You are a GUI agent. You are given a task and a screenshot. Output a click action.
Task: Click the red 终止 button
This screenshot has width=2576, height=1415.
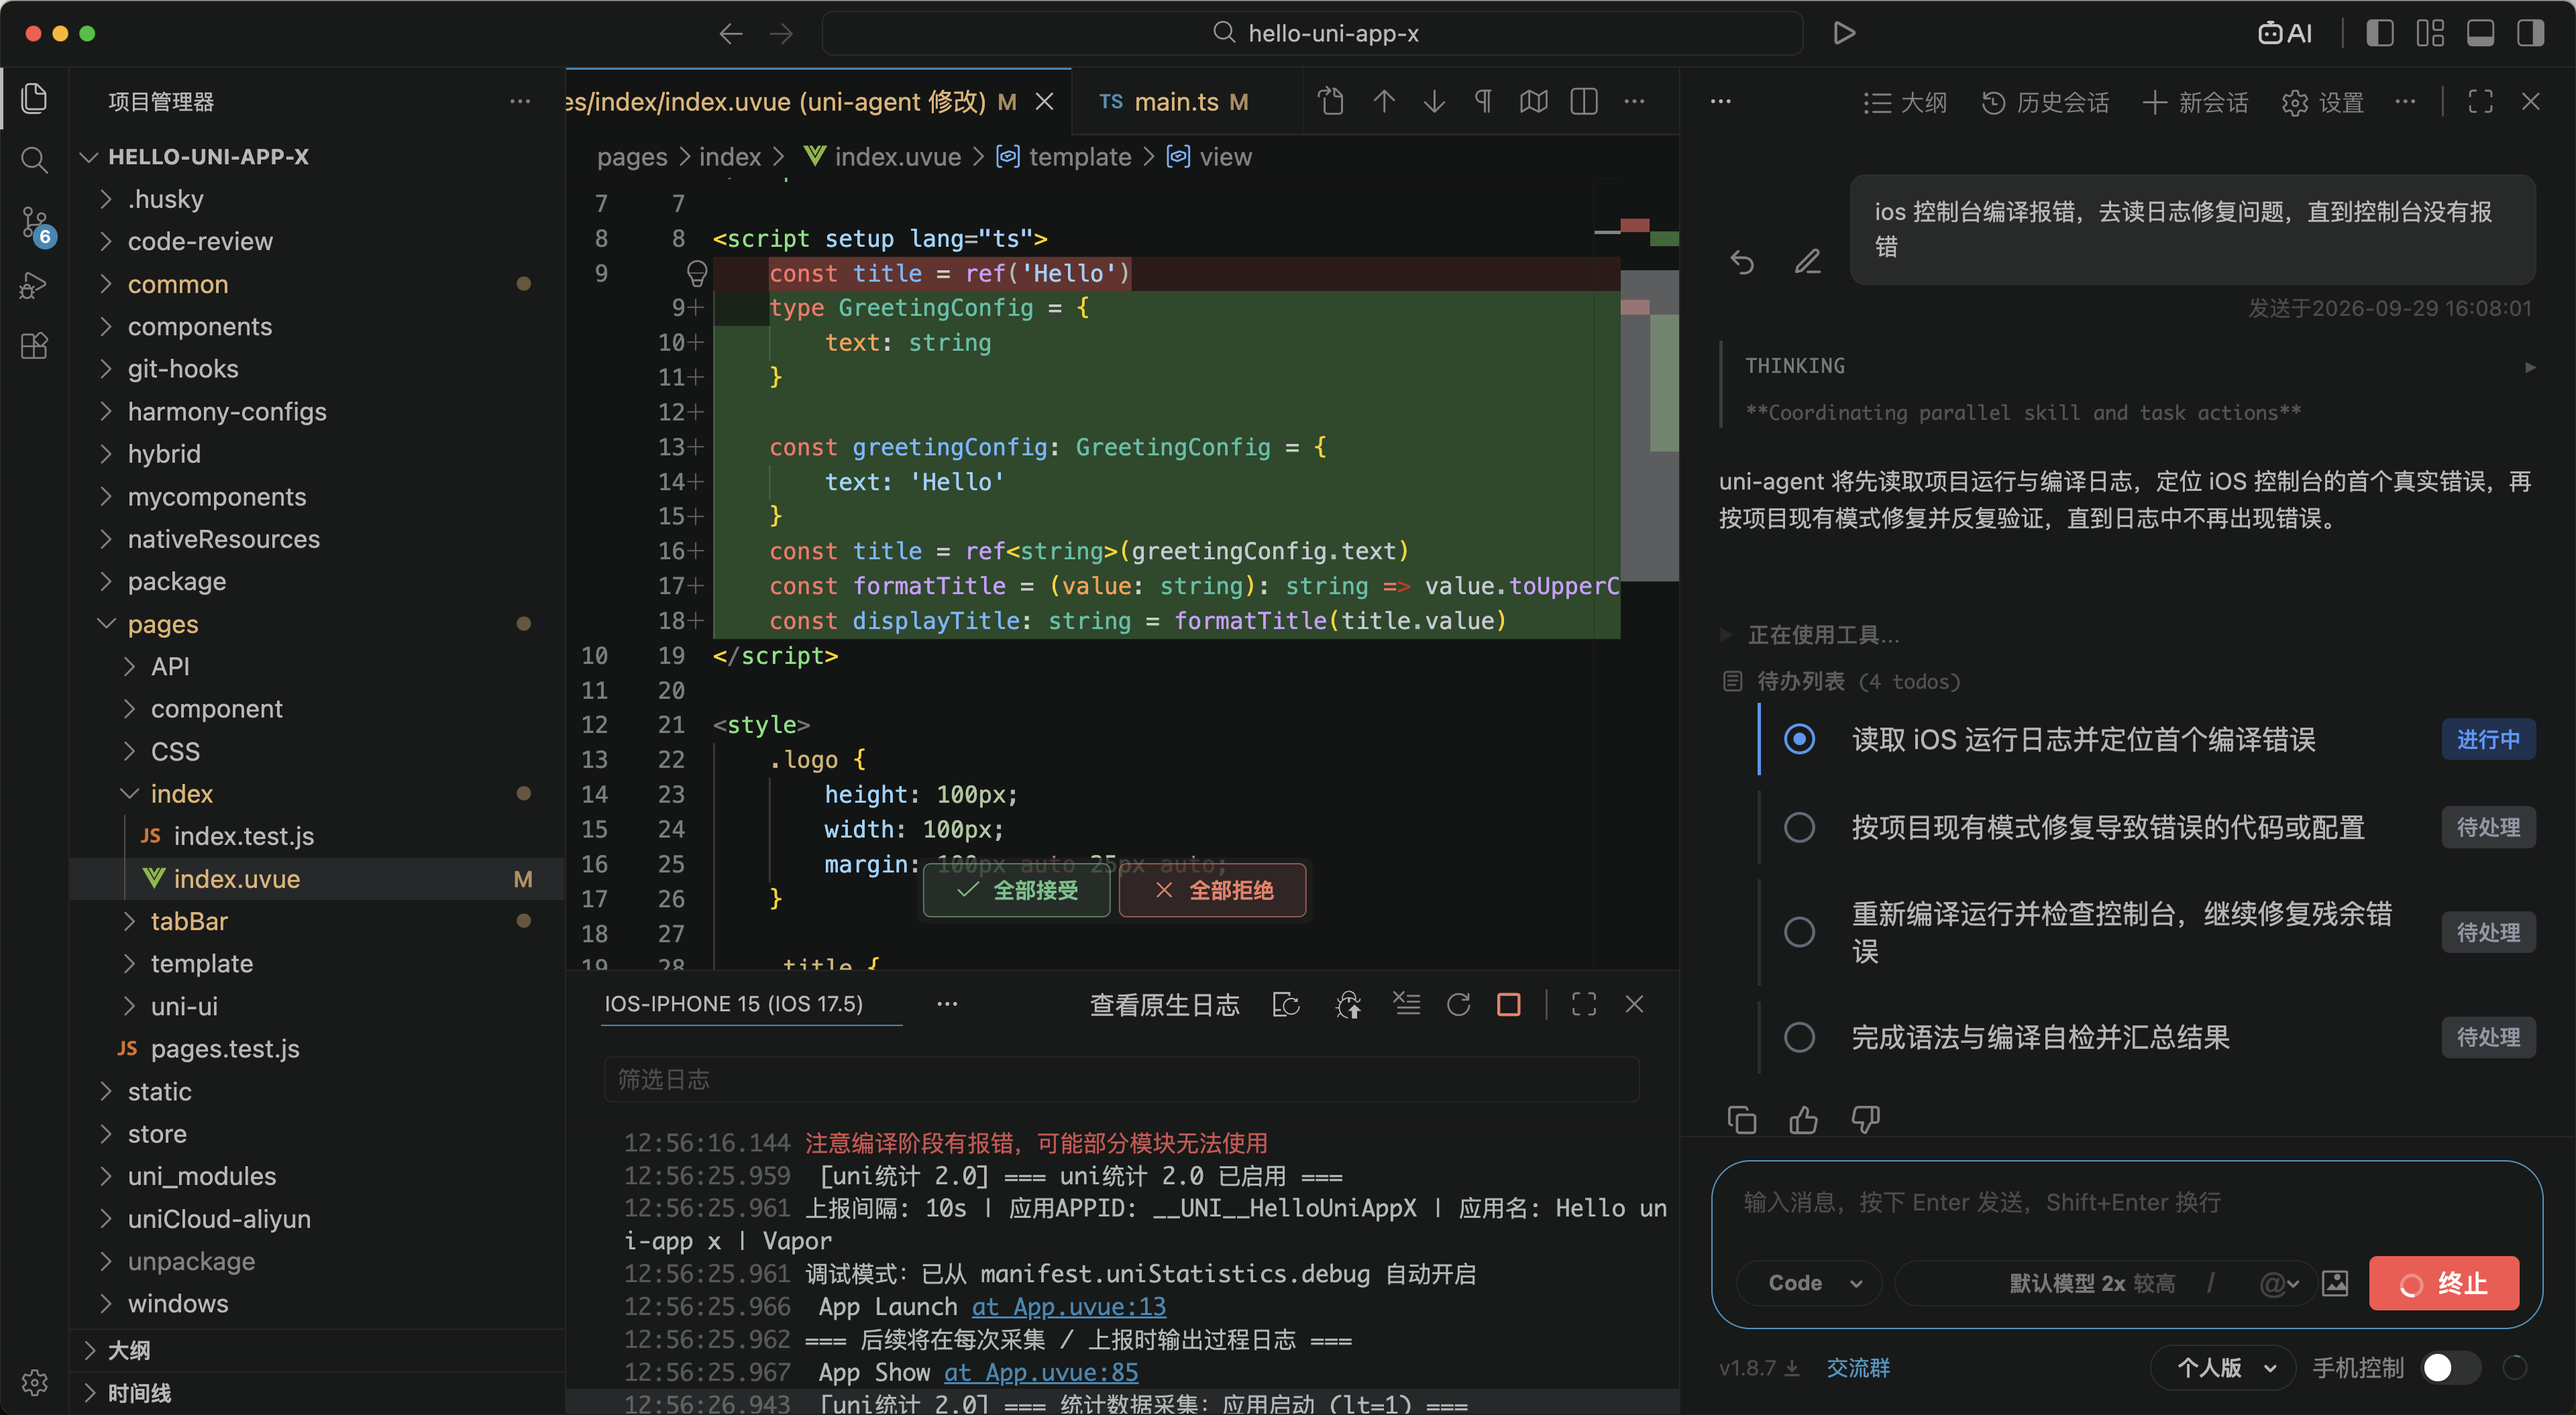2444,1283
